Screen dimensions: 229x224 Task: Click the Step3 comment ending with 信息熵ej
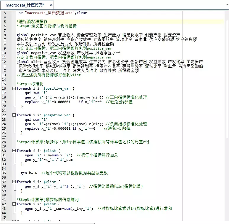48,200
